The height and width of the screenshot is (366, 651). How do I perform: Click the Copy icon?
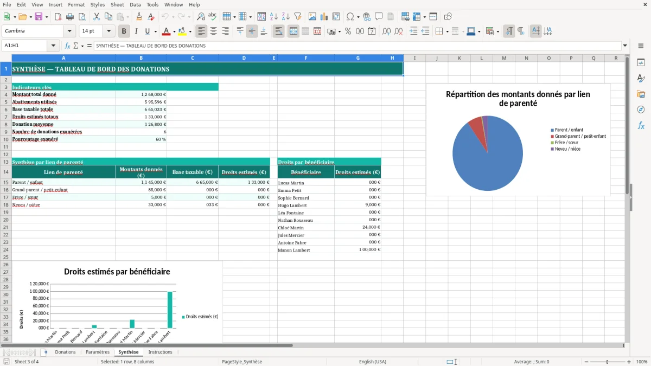pyautogui.click(x=108, y=17)
